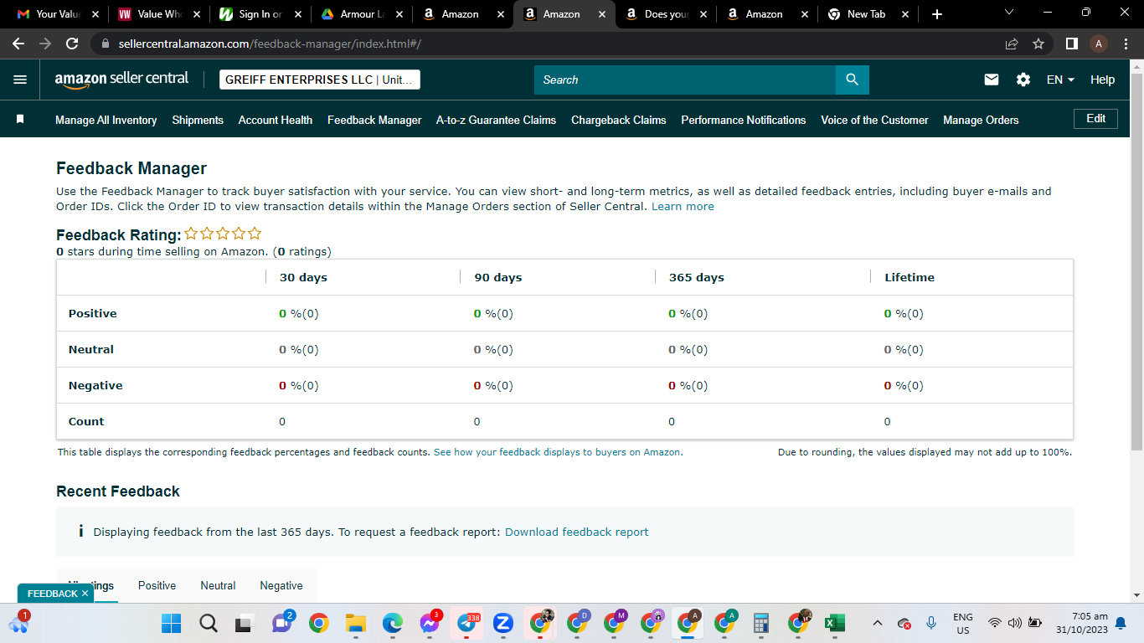Click the bookmark flag icon in navigation bar
The height and width of the screenshot is (643, 1144).
(x=20, y=120)
